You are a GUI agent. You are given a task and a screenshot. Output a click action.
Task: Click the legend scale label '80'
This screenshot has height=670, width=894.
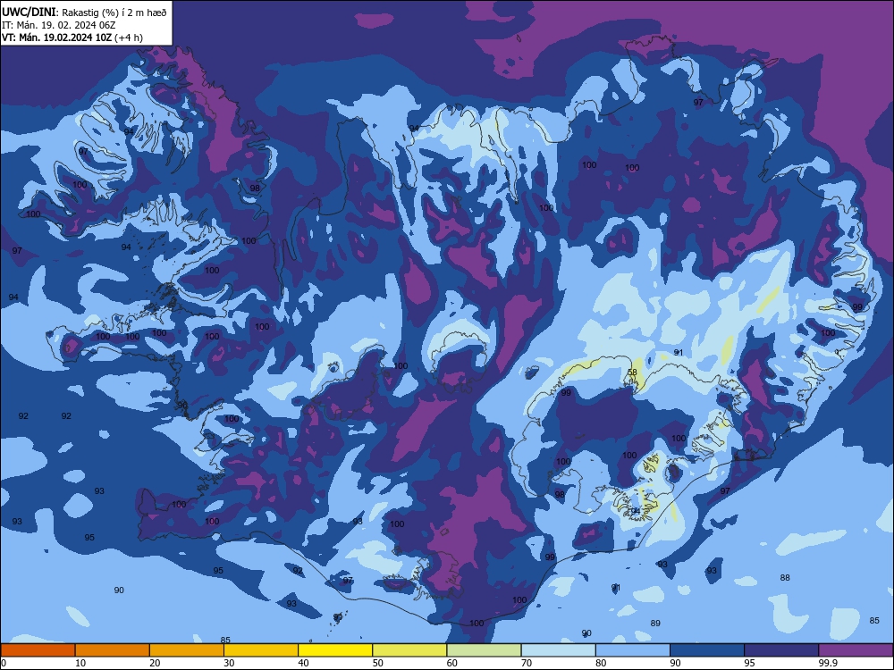[x=601, y=663]
